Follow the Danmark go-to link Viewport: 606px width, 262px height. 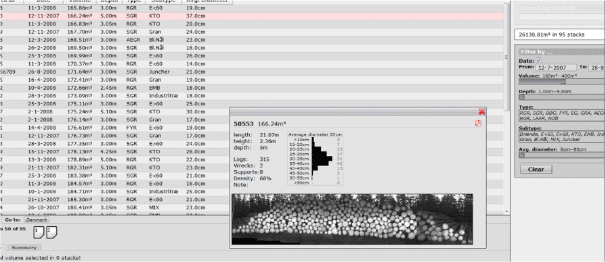pyautogui.click(x=37, y=219)
